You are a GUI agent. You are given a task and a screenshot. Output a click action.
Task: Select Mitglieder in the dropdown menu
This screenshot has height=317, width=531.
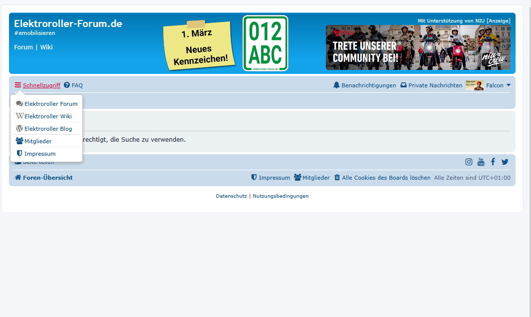[x=38, y=141]
